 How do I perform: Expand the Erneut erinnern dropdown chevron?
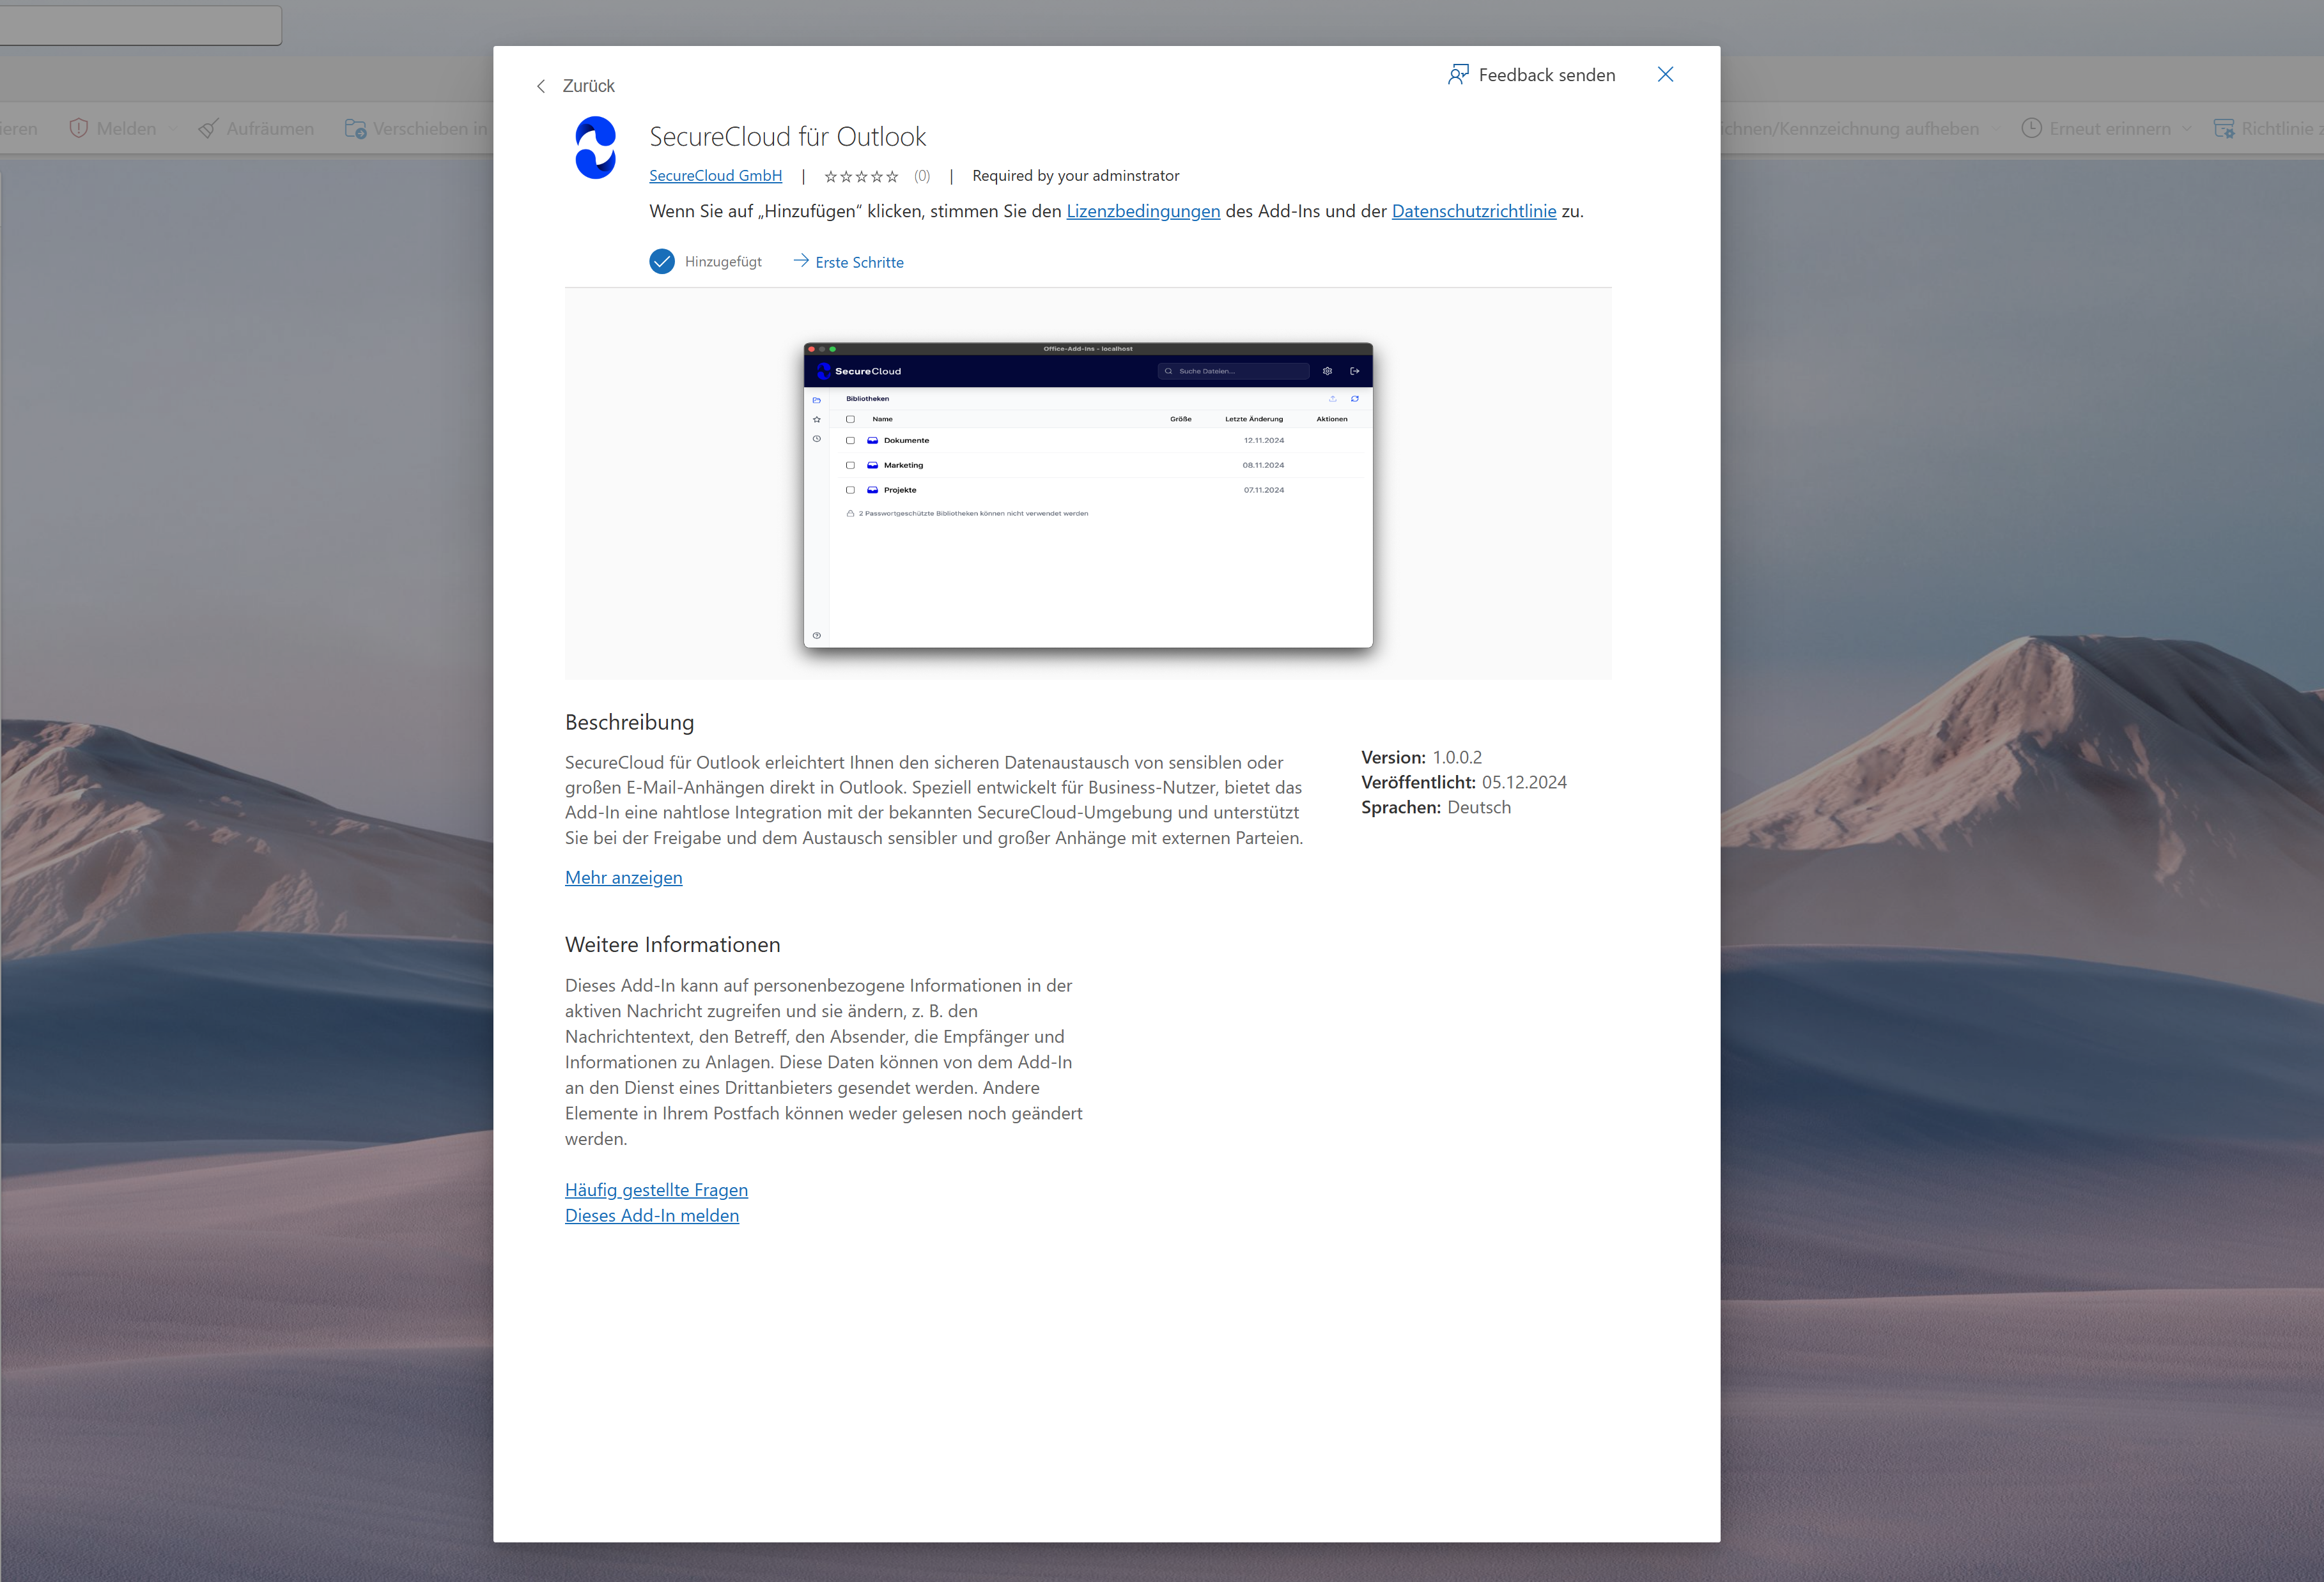[2186, 129]
